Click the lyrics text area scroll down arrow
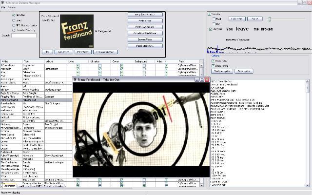Viewport: 312px width, 195px height. click(x=307, y=185)
